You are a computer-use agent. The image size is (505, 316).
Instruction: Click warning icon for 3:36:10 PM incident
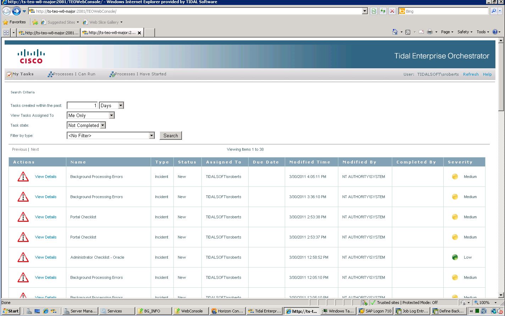pos(23,197)
